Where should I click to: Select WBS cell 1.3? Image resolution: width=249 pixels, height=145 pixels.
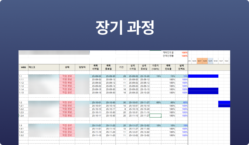click(x=23, y=125)
